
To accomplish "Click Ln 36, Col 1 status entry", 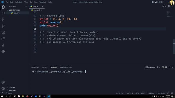I will point(120,93).
